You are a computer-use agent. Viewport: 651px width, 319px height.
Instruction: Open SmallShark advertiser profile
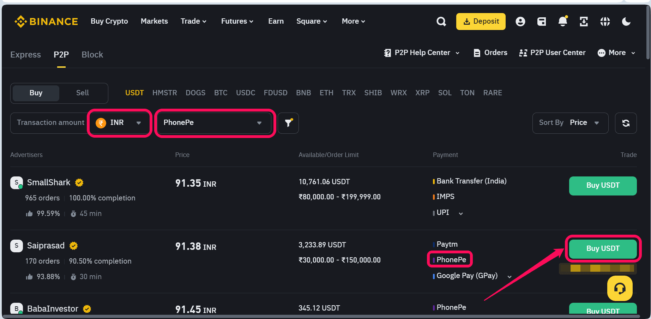[49, 182]
